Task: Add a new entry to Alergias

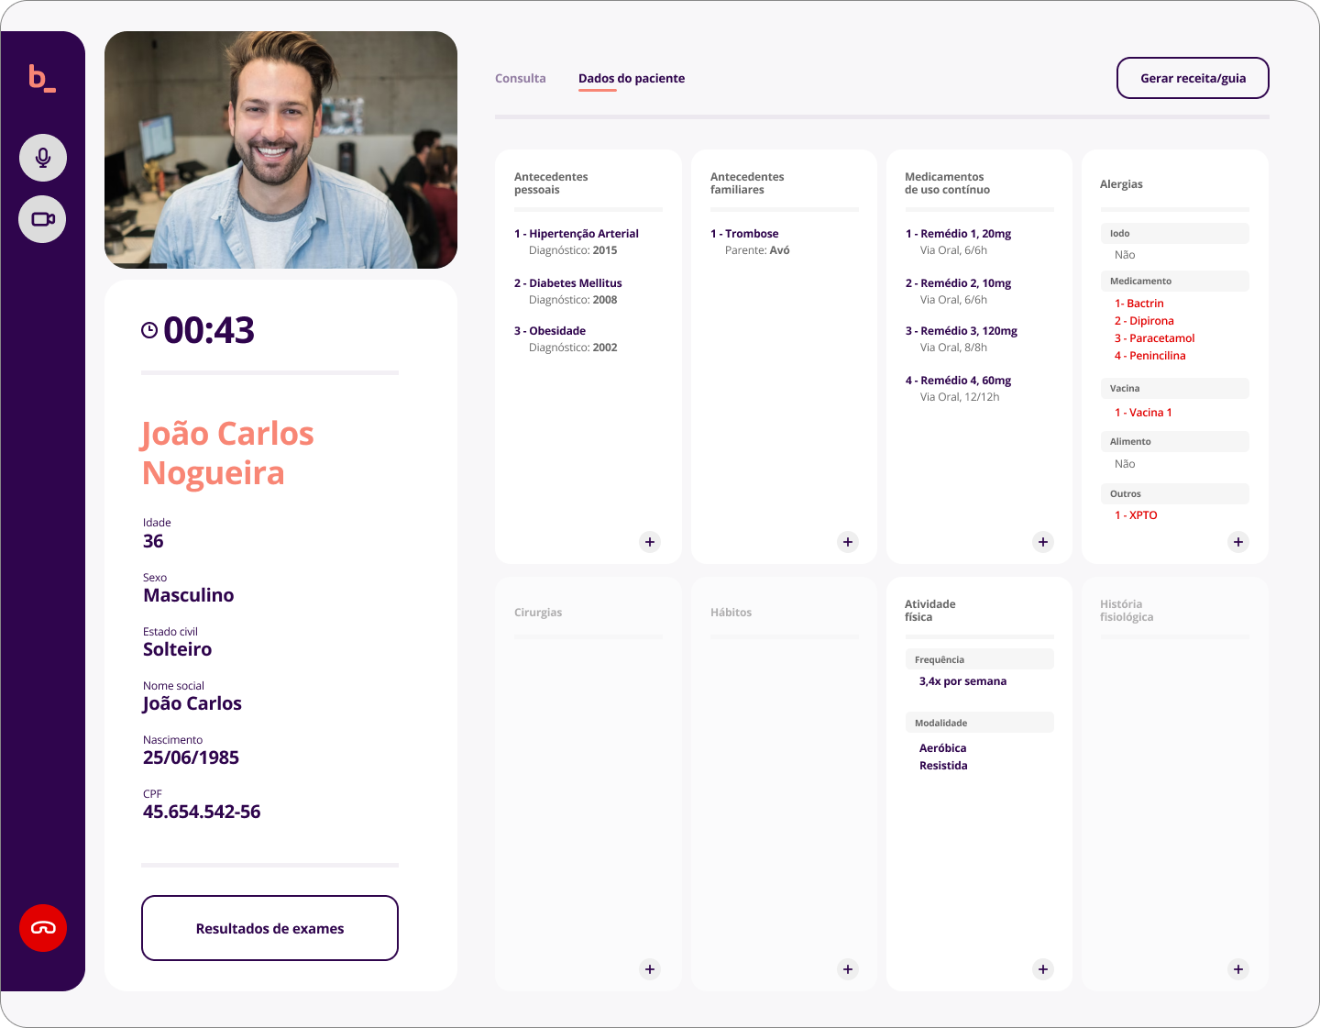Action: point(1238,542)
